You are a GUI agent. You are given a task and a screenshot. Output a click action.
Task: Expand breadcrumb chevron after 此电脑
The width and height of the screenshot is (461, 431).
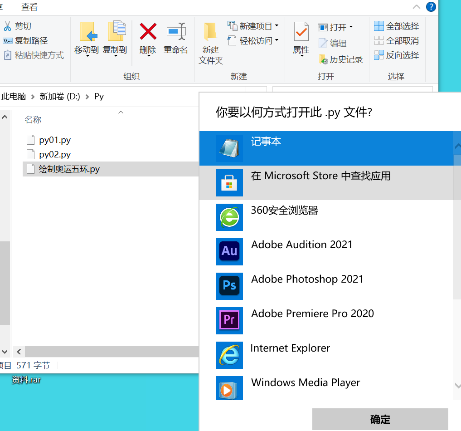click(x=33, y=97)
